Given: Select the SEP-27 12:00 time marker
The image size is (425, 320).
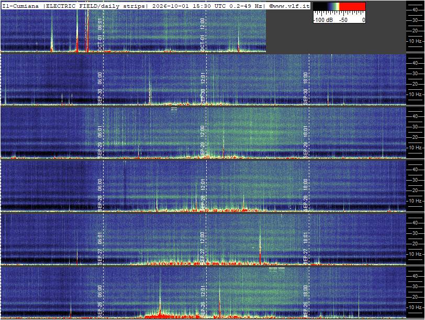Looking at the screenshot, I should [203, 248].
